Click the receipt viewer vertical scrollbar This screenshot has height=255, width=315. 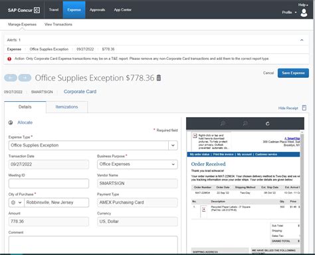(x=302, y=191)
